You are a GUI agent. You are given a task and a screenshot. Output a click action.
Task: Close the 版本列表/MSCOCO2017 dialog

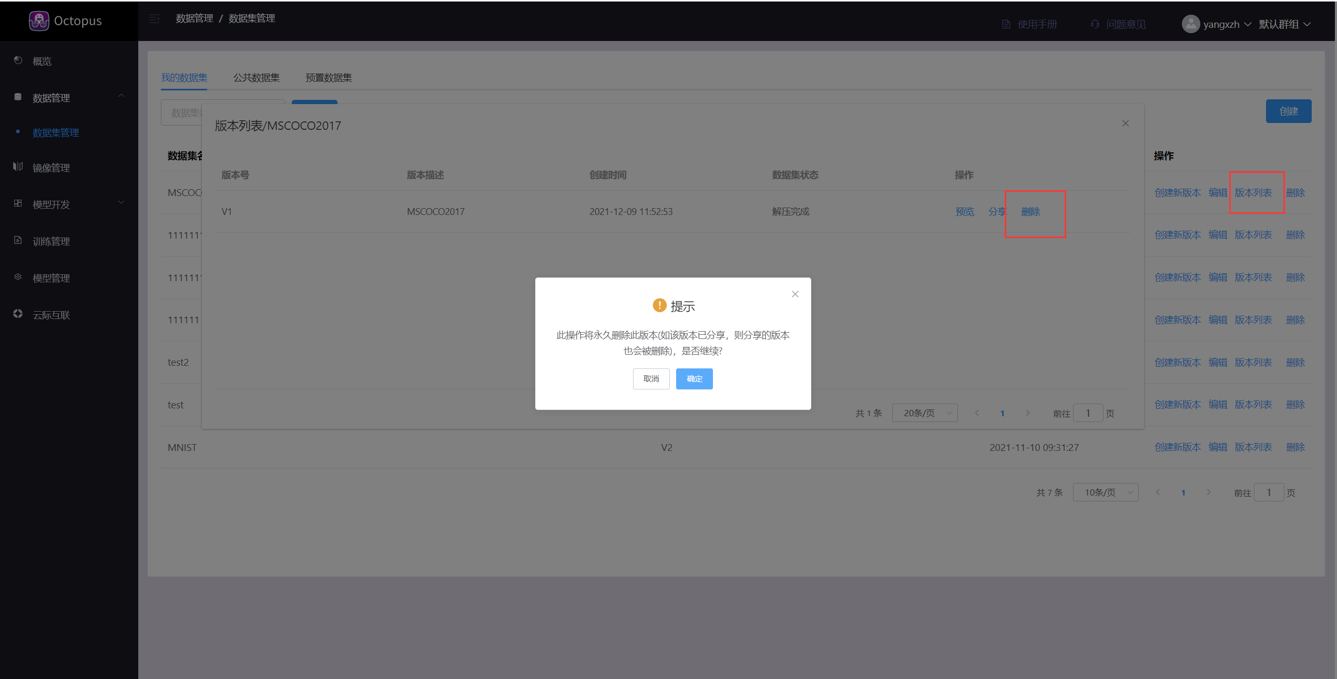coord(1126,124)
